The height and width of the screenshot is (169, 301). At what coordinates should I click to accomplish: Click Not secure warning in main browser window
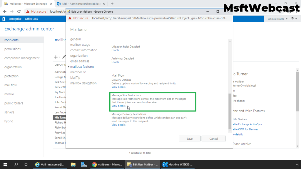point(36,11)
